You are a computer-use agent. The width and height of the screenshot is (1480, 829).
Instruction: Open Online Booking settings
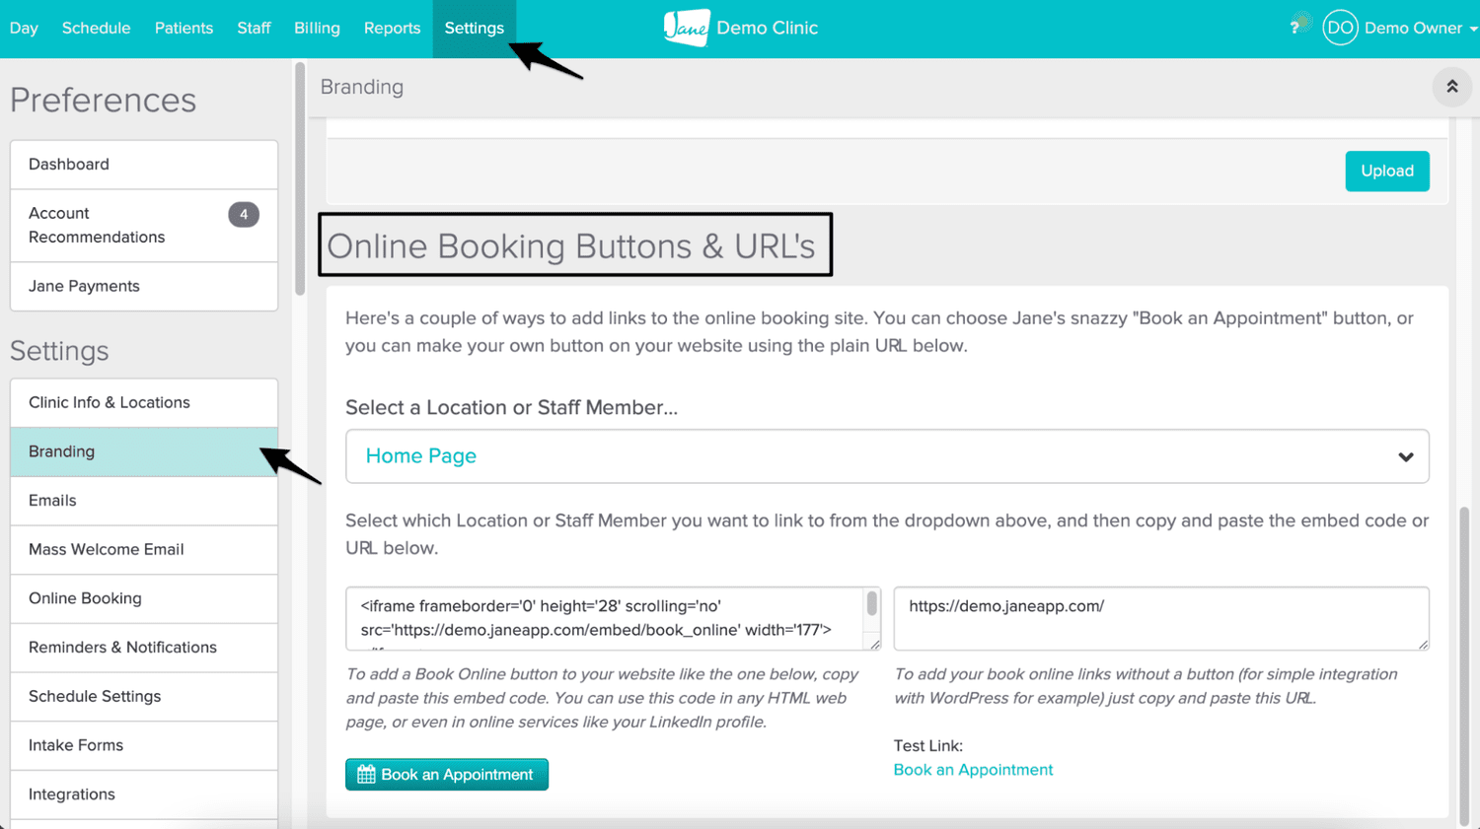tap(85, 598)
